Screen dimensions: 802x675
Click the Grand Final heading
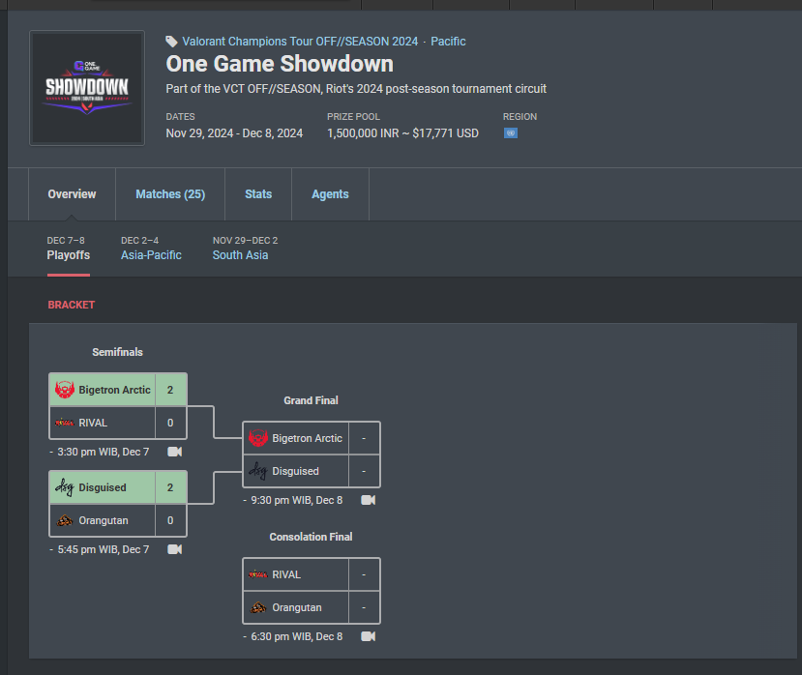(x=311, y=400)
